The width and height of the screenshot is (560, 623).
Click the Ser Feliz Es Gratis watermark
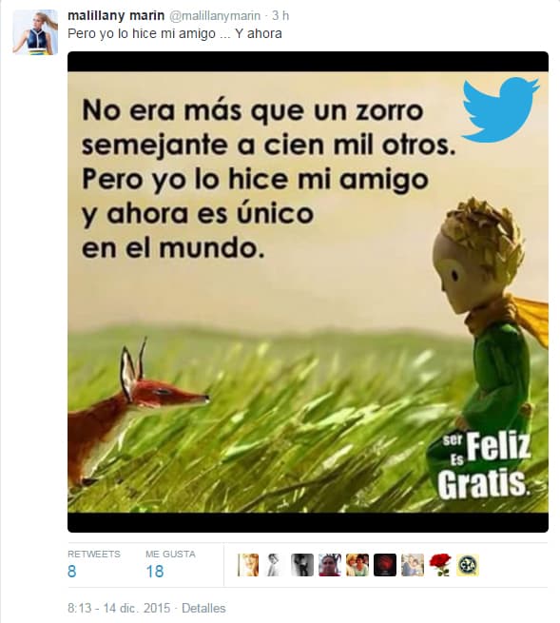(484, 465)
